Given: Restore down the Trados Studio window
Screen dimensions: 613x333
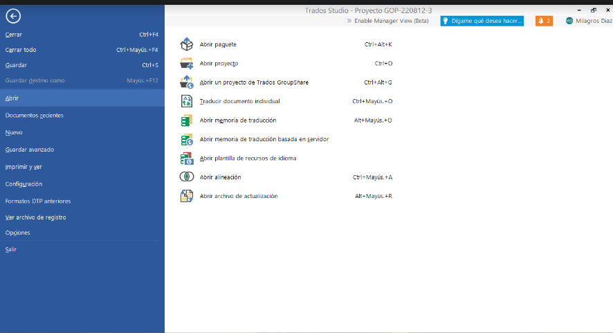Looking at the screenshot, I should [x=594, y=10].
